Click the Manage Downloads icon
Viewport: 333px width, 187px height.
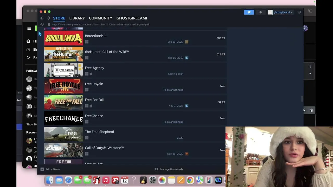pos(156,169)
